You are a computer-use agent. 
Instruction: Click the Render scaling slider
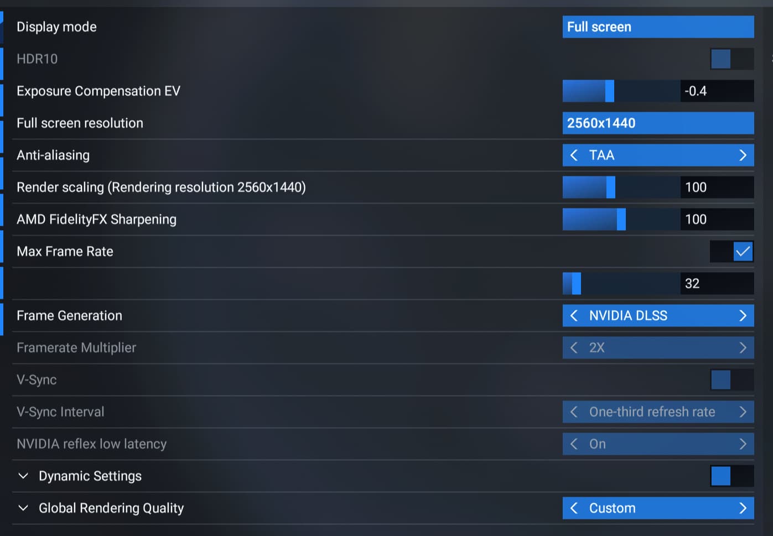[621, 187]
